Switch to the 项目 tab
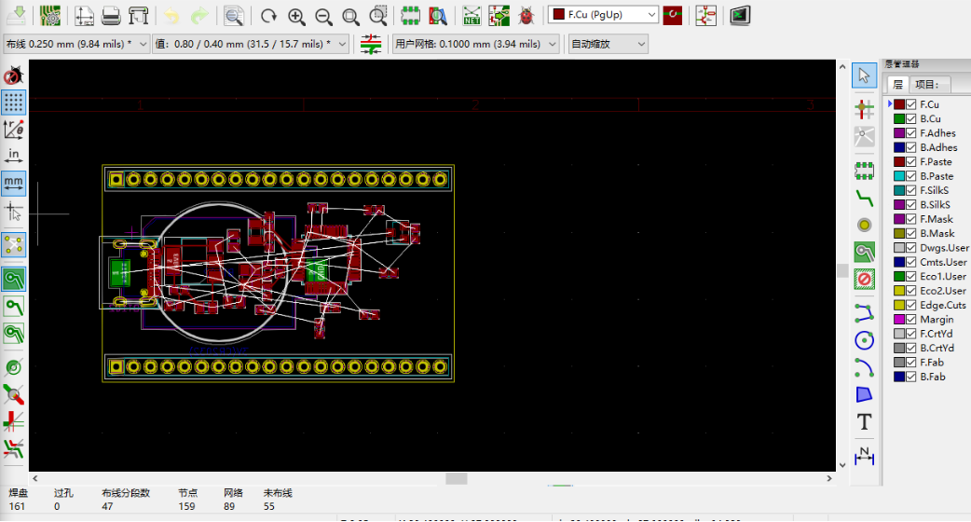The width and height of the screenshot is (971, 522). pyautogui.click(x=926, y=84)
